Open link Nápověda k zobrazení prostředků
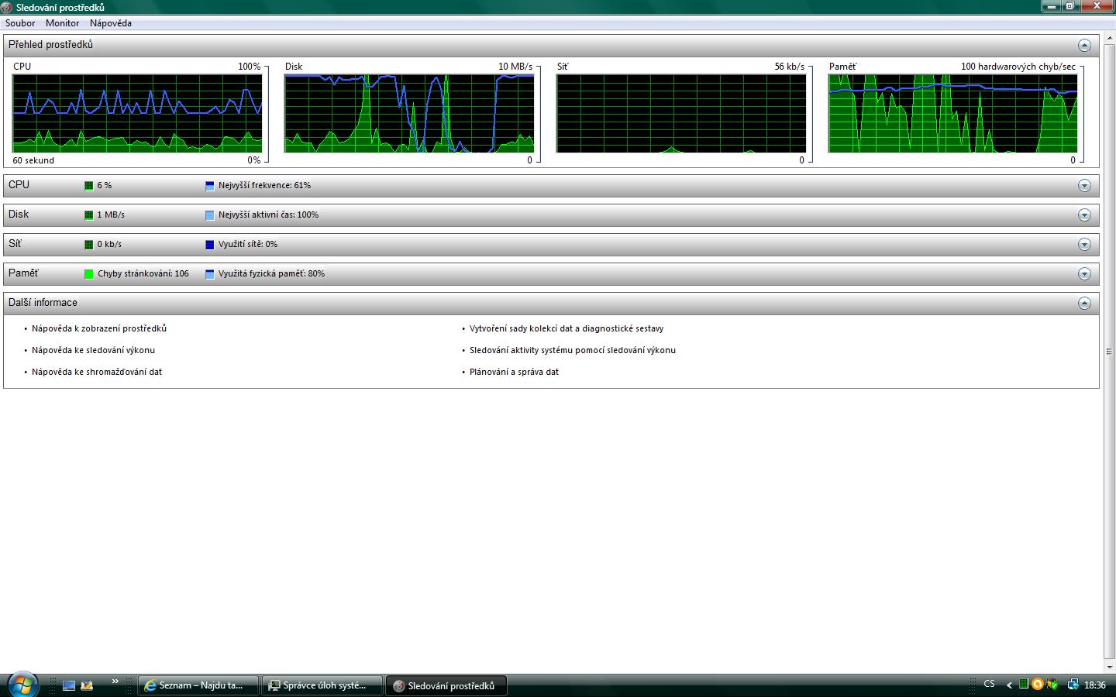 click(99, 328)
